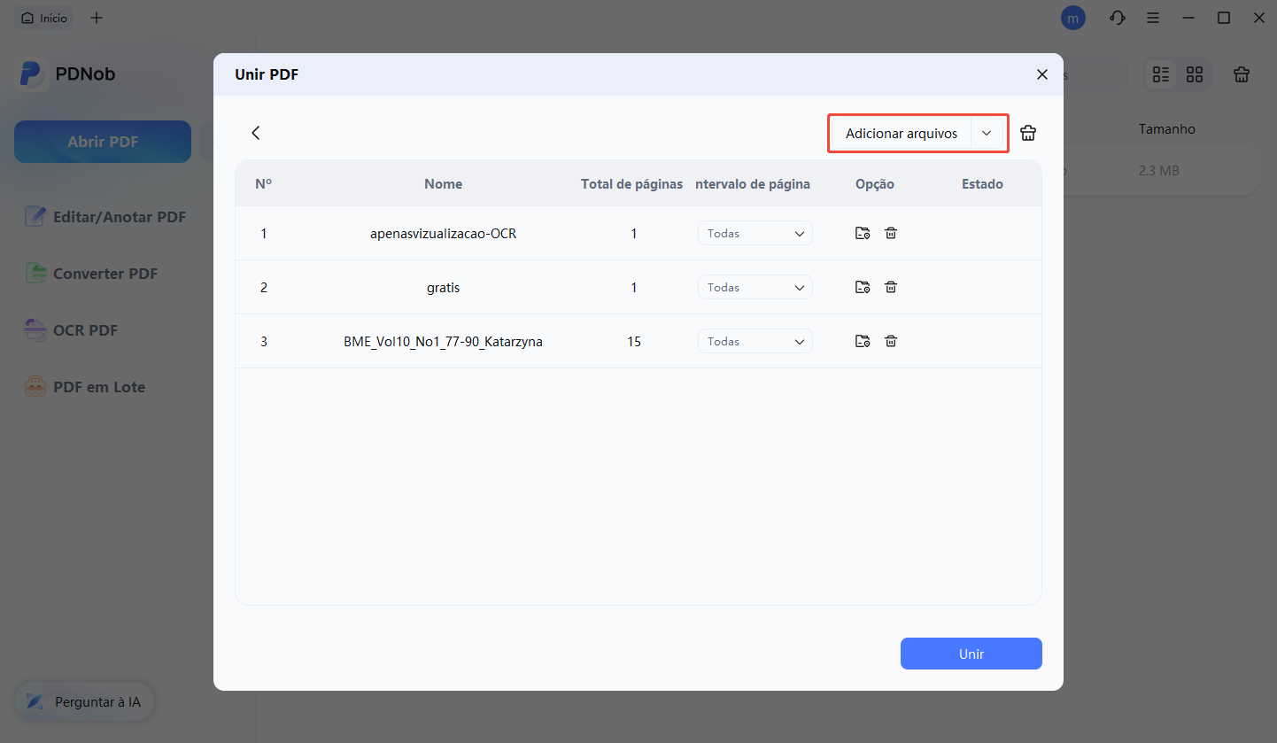The width and height of the screenshot is (1277, 743).
Task: Open folder icon for gratis file
Action: 862,287
